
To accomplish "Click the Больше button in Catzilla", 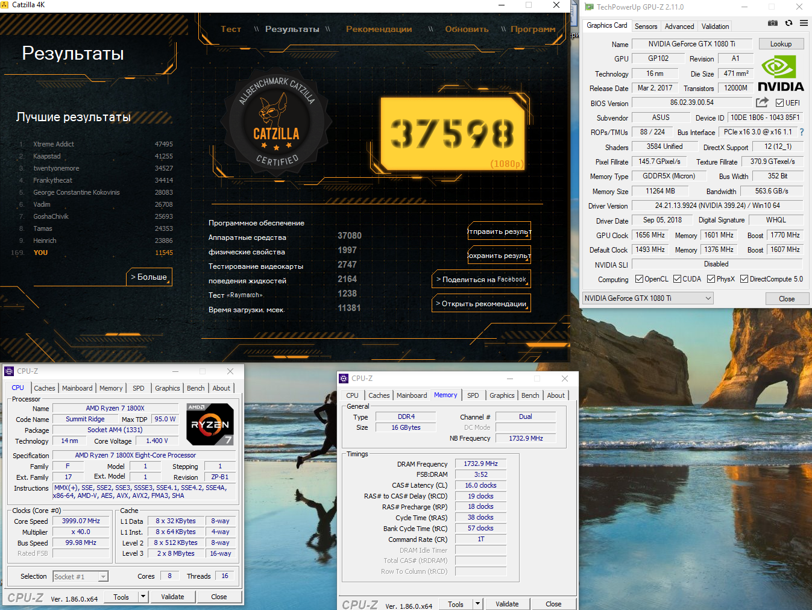I will click(149, 277).
